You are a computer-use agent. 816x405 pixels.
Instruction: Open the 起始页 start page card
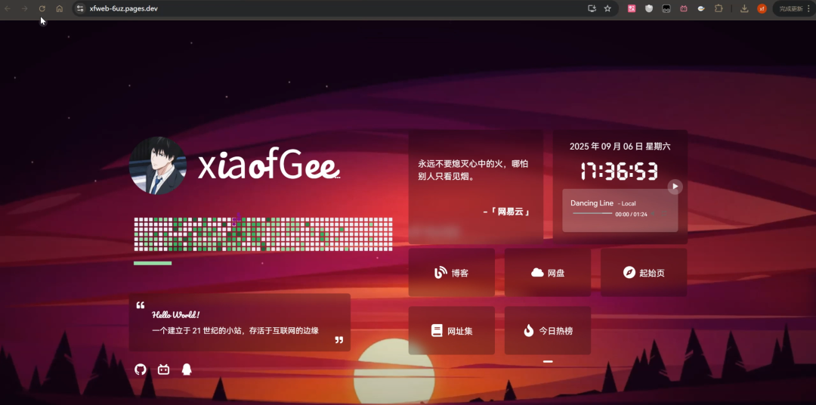coord(644,273)
